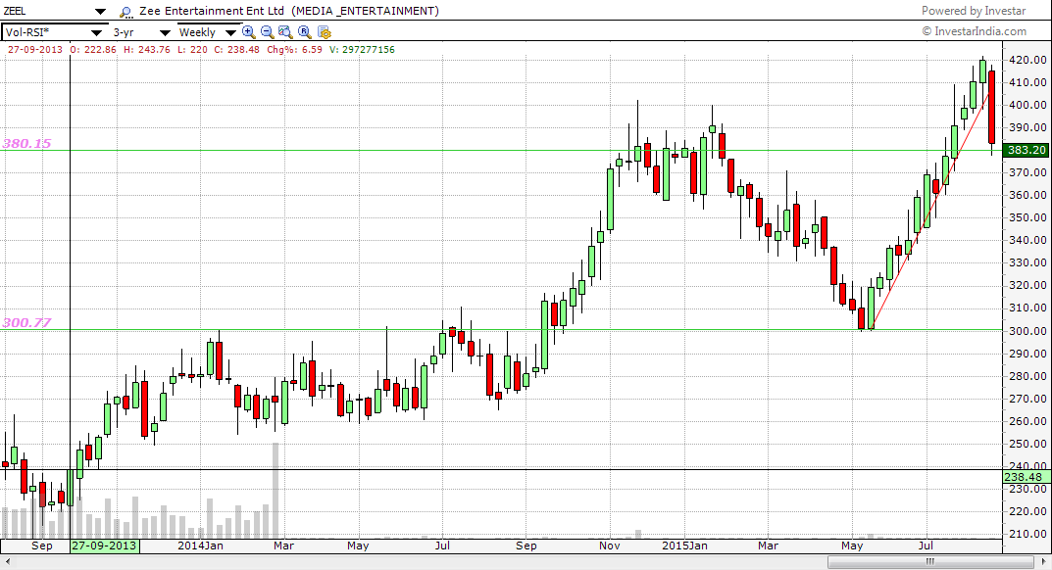Click the reset zoom magnifier icon

305,31
